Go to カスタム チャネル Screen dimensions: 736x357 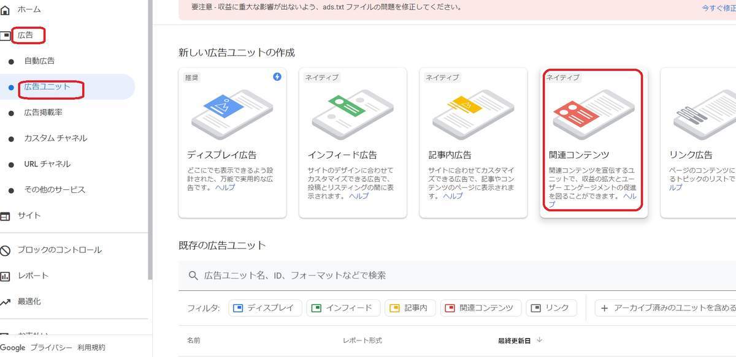click(55, 138)
